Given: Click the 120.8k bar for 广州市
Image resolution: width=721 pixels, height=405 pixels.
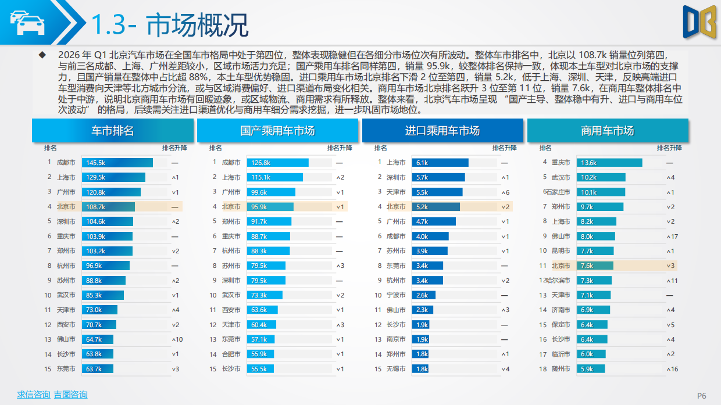Looking at the screenshot, I should 111,192.
